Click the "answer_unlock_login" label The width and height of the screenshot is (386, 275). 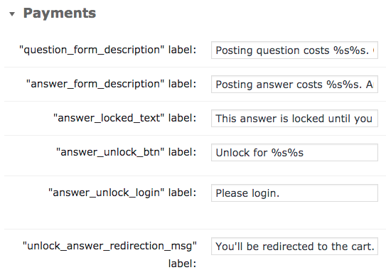tap(122, 193)
